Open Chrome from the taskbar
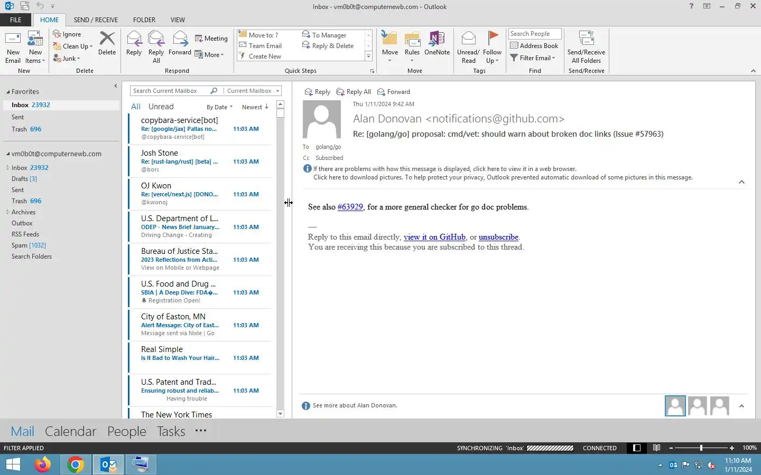This screenshot has width=761, height=475. (76, 464)
